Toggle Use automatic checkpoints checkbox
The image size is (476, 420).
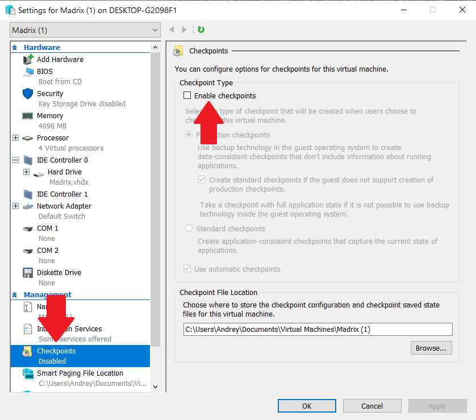coord(187,268)
